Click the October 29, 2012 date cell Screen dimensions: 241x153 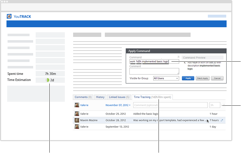(x=116, y=114)
